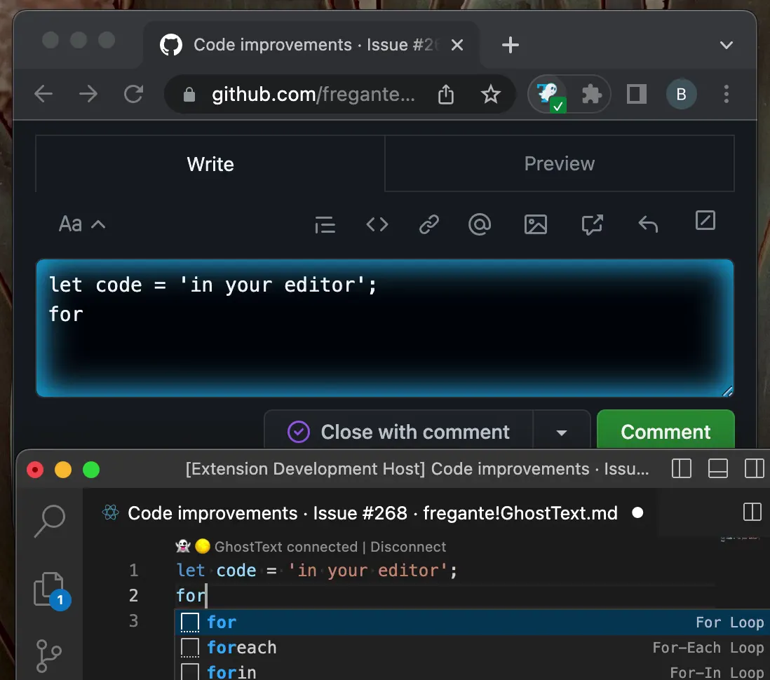
Task: Switch to the Preview tab
Action: (x=560, y=163)
